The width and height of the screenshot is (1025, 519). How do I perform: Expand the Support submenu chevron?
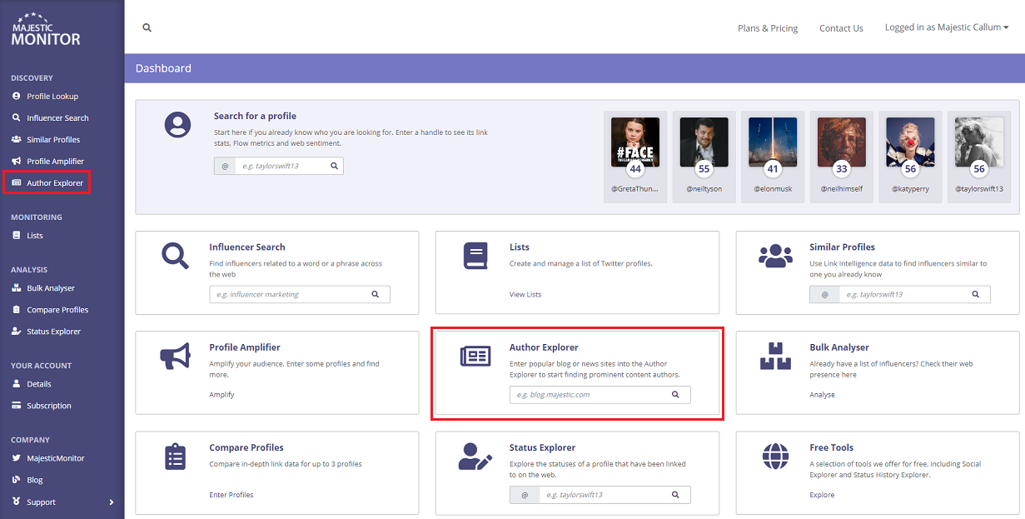coord(112,502)
